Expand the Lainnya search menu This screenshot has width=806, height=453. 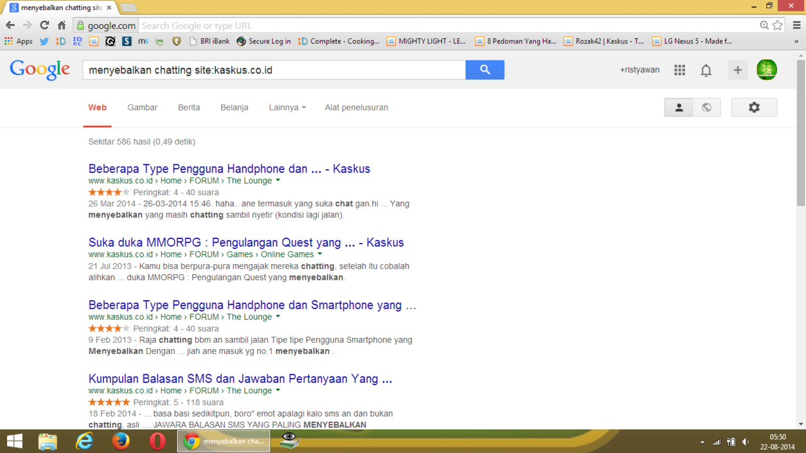pos(287,108)
